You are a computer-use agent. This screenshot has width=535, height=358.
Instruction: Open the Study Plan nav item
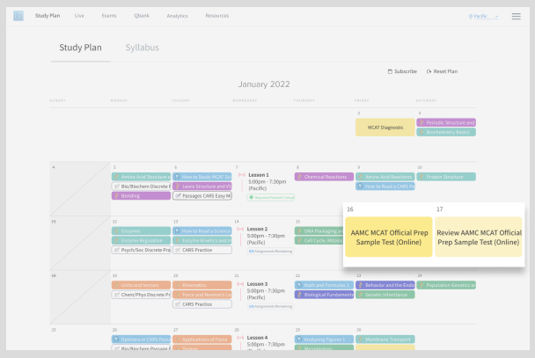(48, 16)
